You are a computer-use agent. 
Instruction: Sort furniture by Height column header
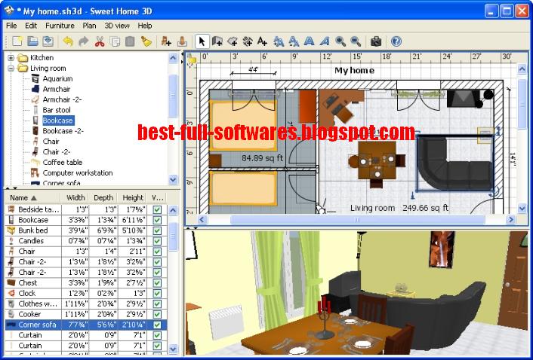[133, 197]
